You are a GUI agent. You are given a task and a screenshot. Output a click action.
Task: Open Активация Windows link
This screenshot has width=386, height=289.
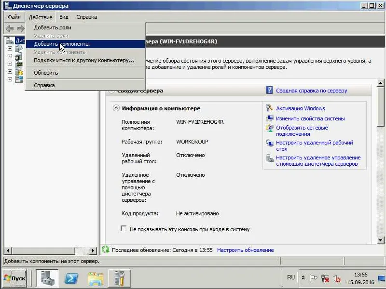coord(300,108)
